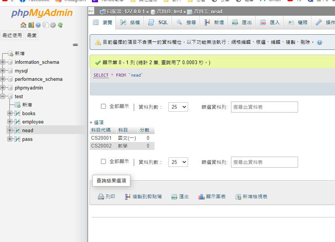Click the pass table icon
The width and height of the screenshot is (335, 242).
click(17, 139)
